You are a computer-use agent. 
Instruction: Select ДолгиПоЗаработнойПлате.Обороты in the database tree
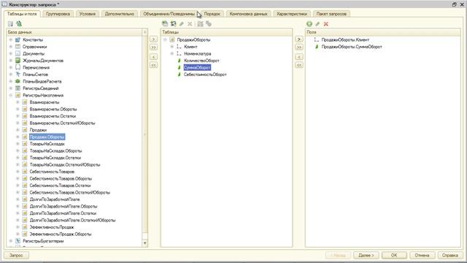tap(63, 206)
